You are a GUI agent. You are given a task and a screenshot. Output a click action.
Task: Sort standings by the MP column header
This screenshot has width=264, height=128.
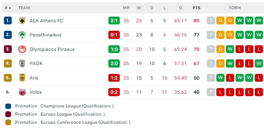126,8
